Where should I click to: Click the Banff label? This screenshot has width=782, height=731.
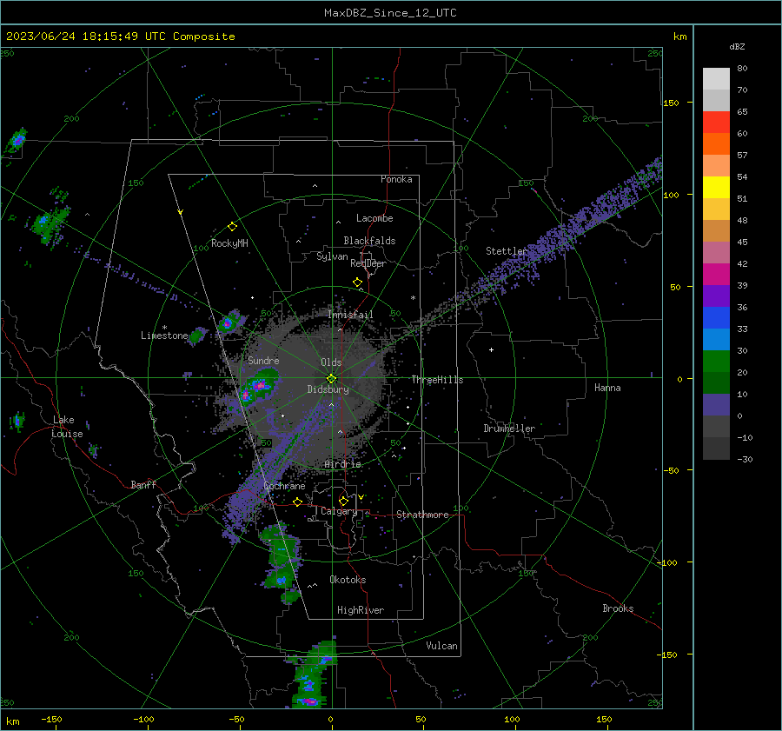(x=143, y=484)
